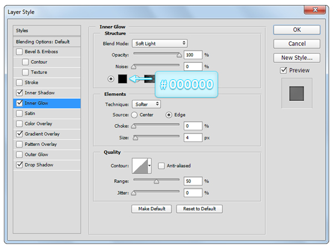Select Gradient Overlay in styles list
This screenshot has height=249, width=333.
42,134
